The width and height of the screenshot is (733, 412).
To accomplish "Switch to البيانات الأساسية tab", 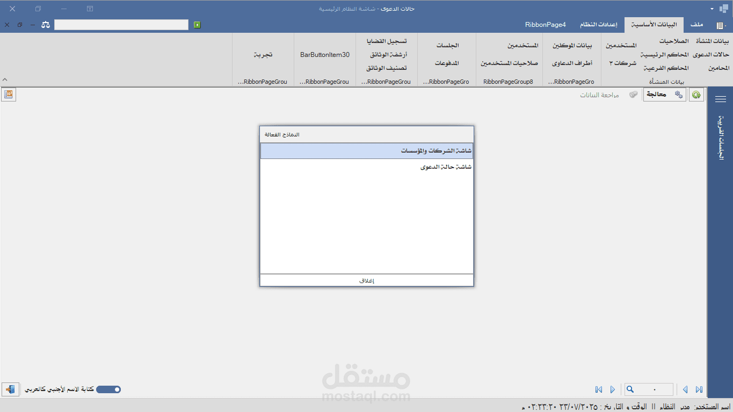I will [x=654, y=25].
